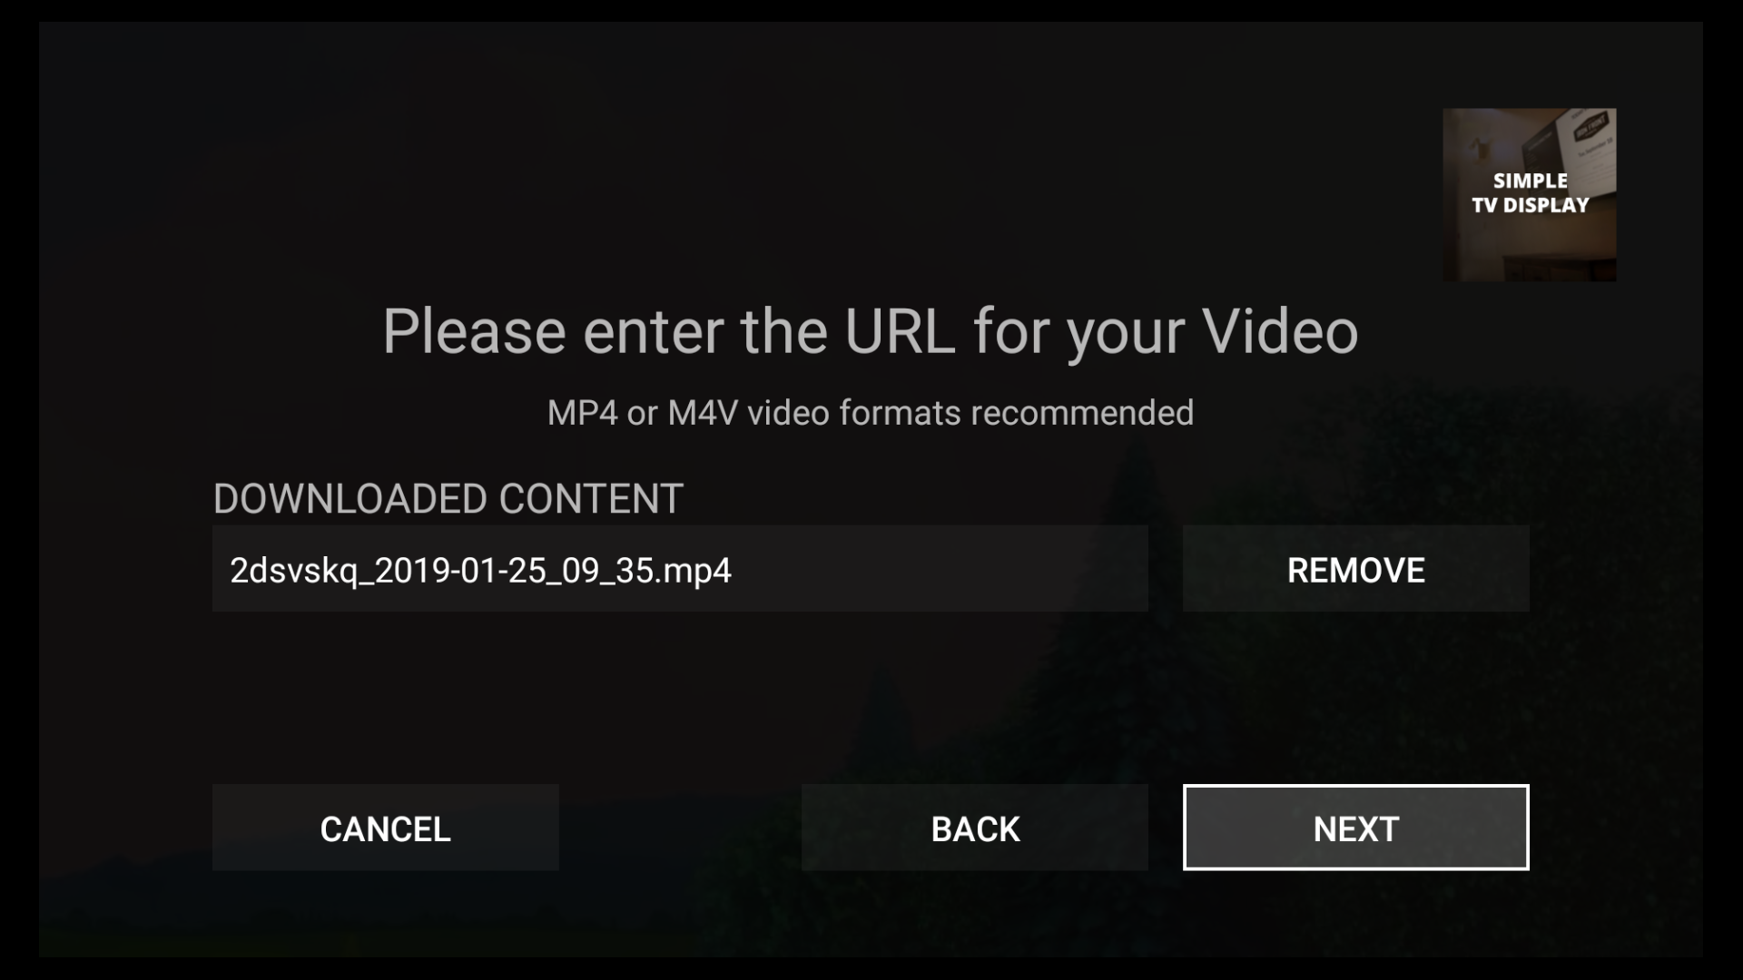The image size is (1743, 980).
Task: Delete downloaded content using REMOVE
Action: pos(1355,569)
